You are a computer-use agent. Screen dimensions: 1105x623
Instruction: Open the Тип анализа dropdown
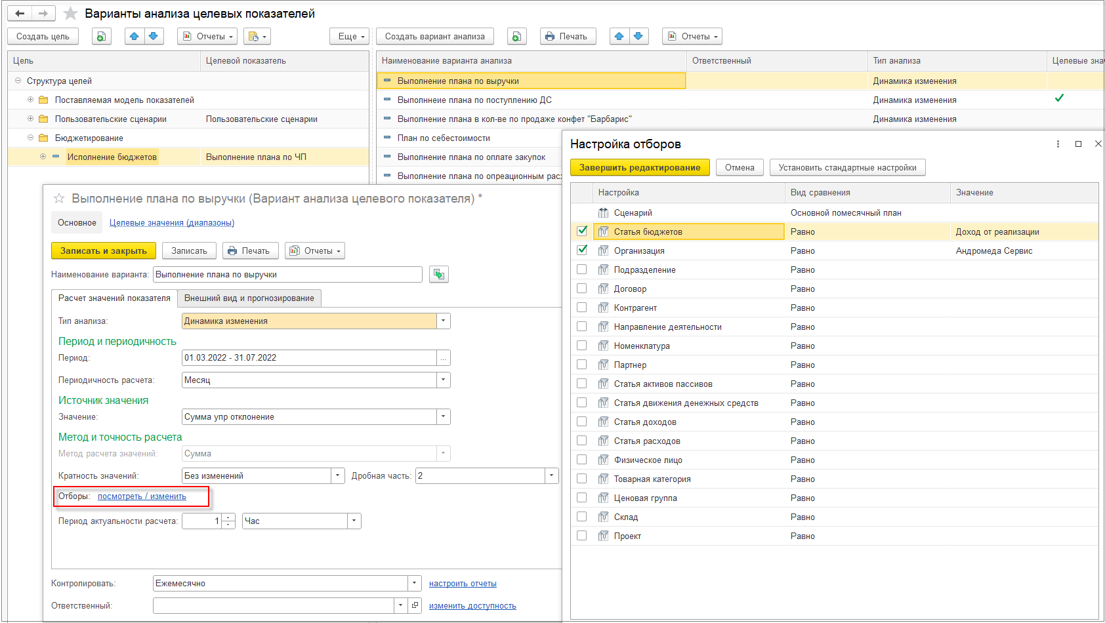[444, 321]
